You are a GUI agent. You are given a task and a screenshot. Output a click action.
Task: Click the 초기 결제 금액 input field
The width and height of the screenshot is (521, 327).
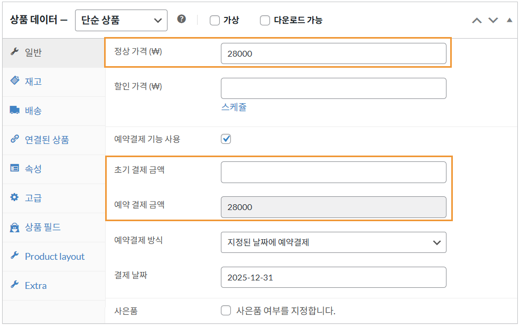333,172
